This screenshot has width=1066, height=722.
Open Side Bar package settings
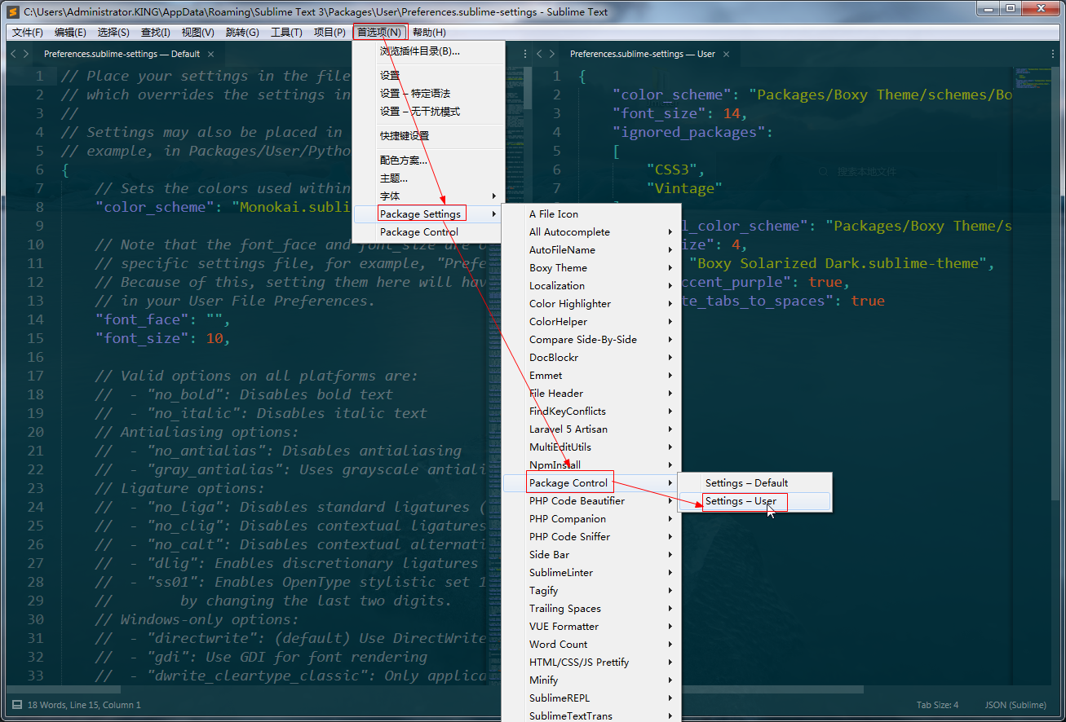(x=590, y=554)
